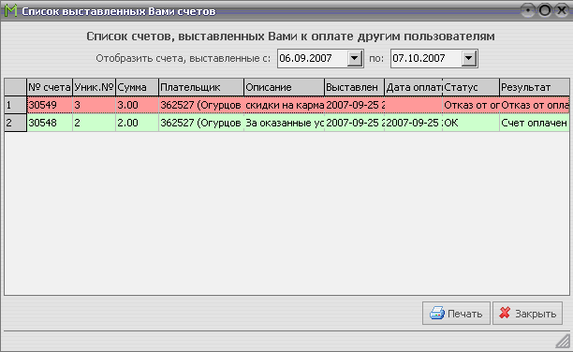The height and width of the screenshot is (352, 573).
Task: Click issued date cell in row 30549
Action: point(354,105)
